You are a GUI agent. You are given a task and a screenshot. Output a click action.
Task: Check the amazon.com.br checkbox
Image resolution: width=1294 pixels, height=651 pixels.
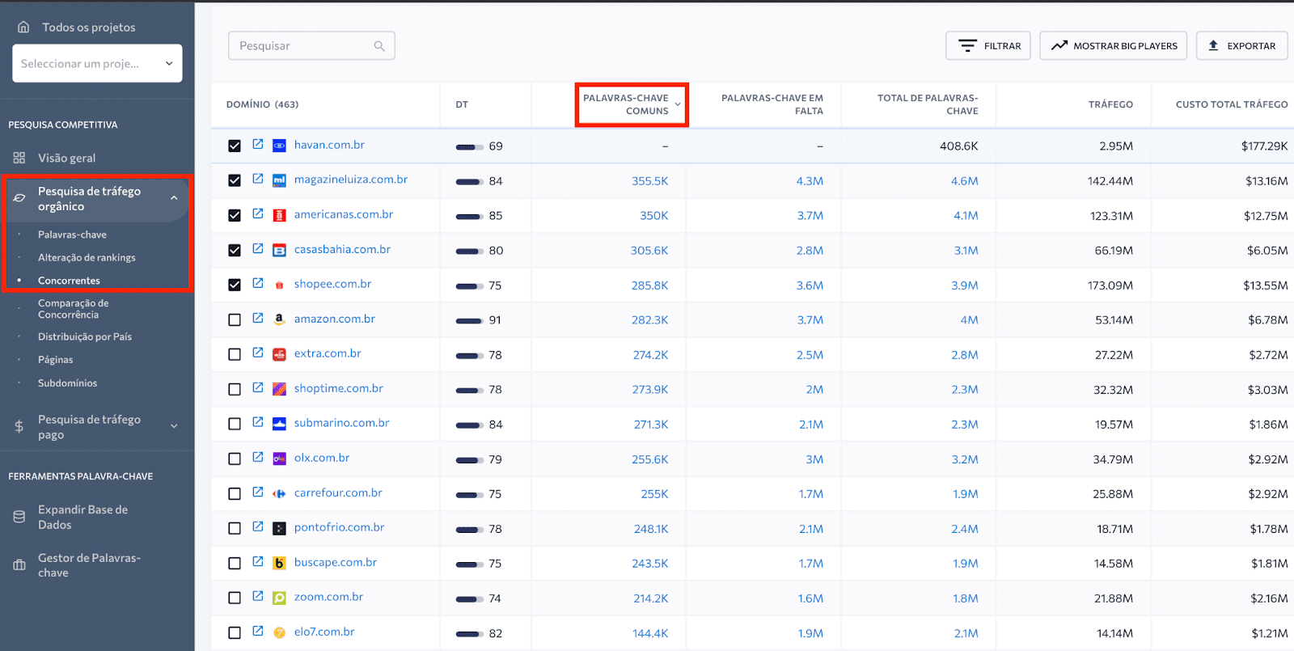(x=235, y=319)
